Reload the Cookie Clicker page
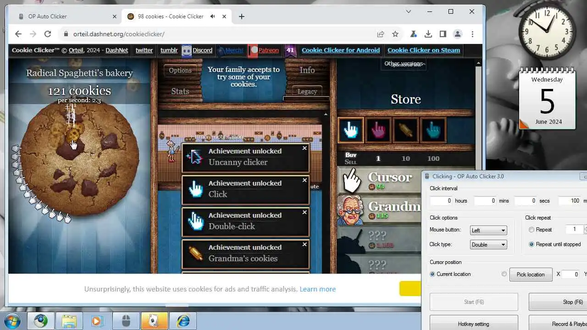Image resolution: width=587 pixels, height=330 pixels. [x=48, y=34]
